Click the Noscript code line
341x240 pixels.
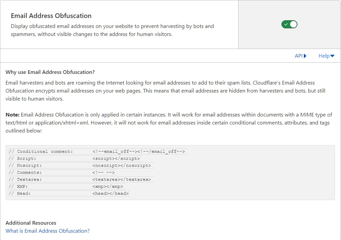click(x=81, y=165)
